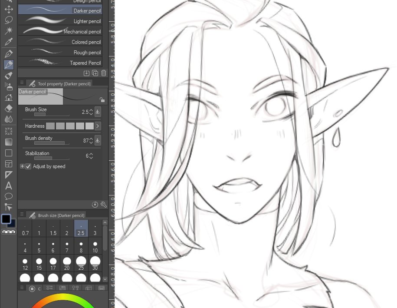Select the Eyedropper tool
Screen dimensions: 397x308
point(9,42)
